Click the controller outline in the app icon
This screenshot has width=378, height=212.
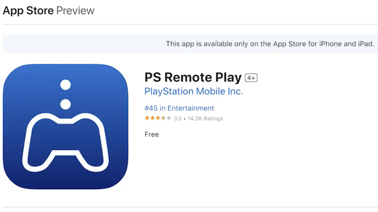(66, 142)
